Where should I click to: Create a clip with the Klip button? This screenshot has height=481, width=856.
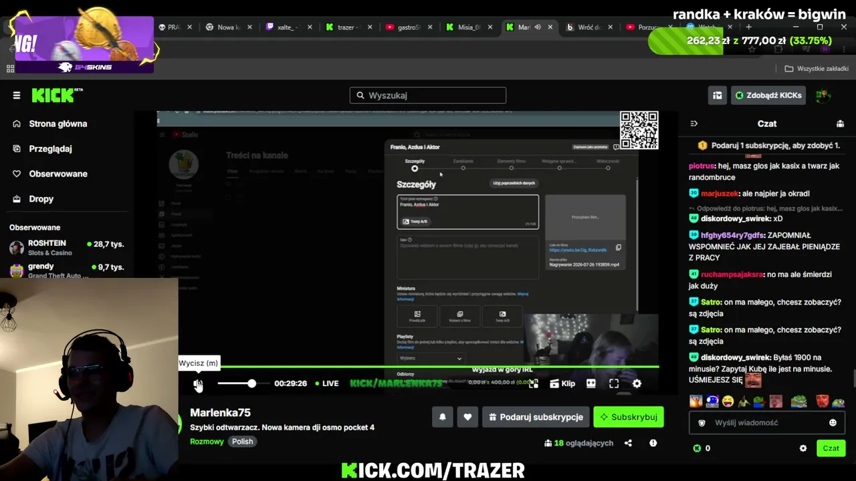562,383
